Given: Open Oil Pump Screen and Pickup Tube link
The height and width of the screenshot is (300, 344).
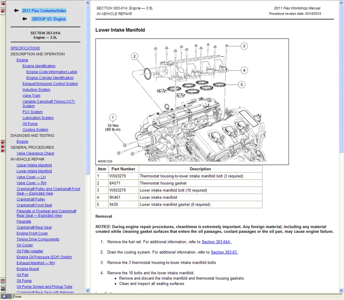Looking at the screenshot, I should coord(45,287).
